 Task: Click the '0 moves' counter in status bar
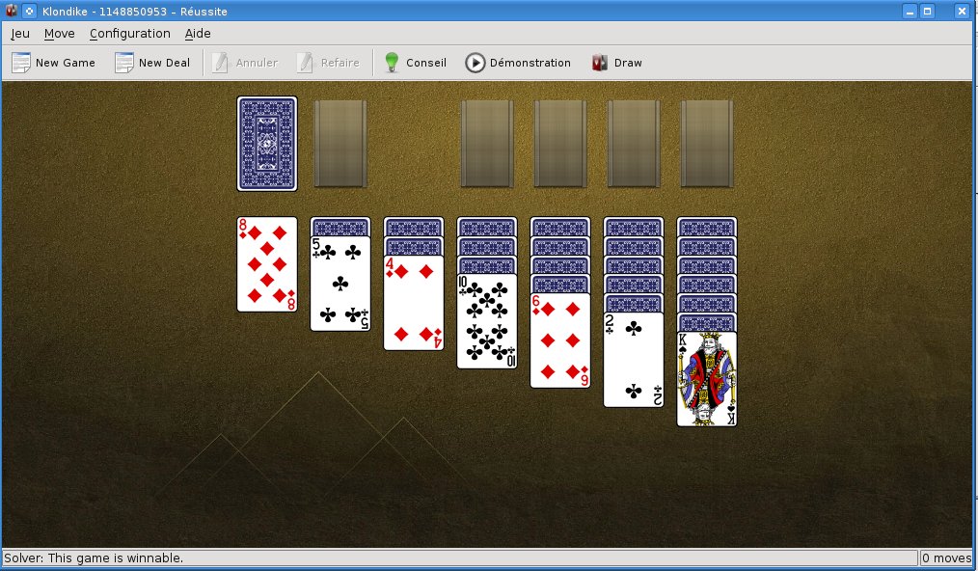tap(946, 557)
